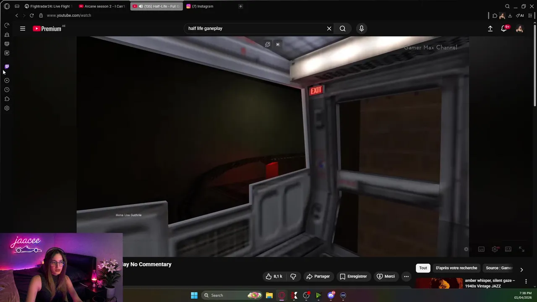Open File Explorer from the taskbar

269,295
